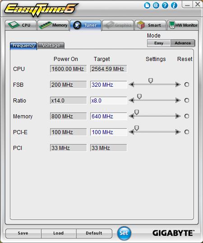The image size is (203, 243).
Task: Reset the FSB value
Action: pos(187,84)
